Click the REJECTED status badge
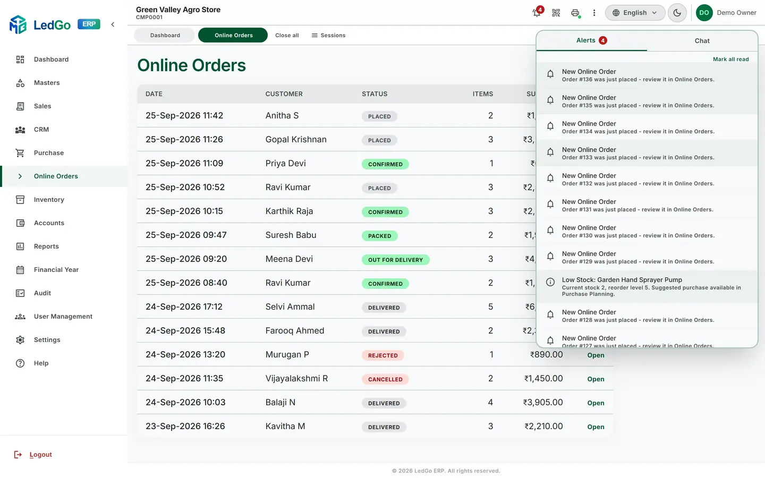 383,355
